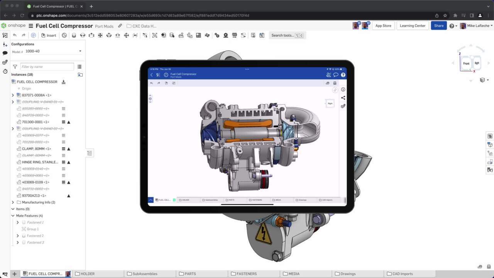This screenshot has height=278, width=494.
Task: Click the Insert button in the toolbar
Action: (49, 35)
